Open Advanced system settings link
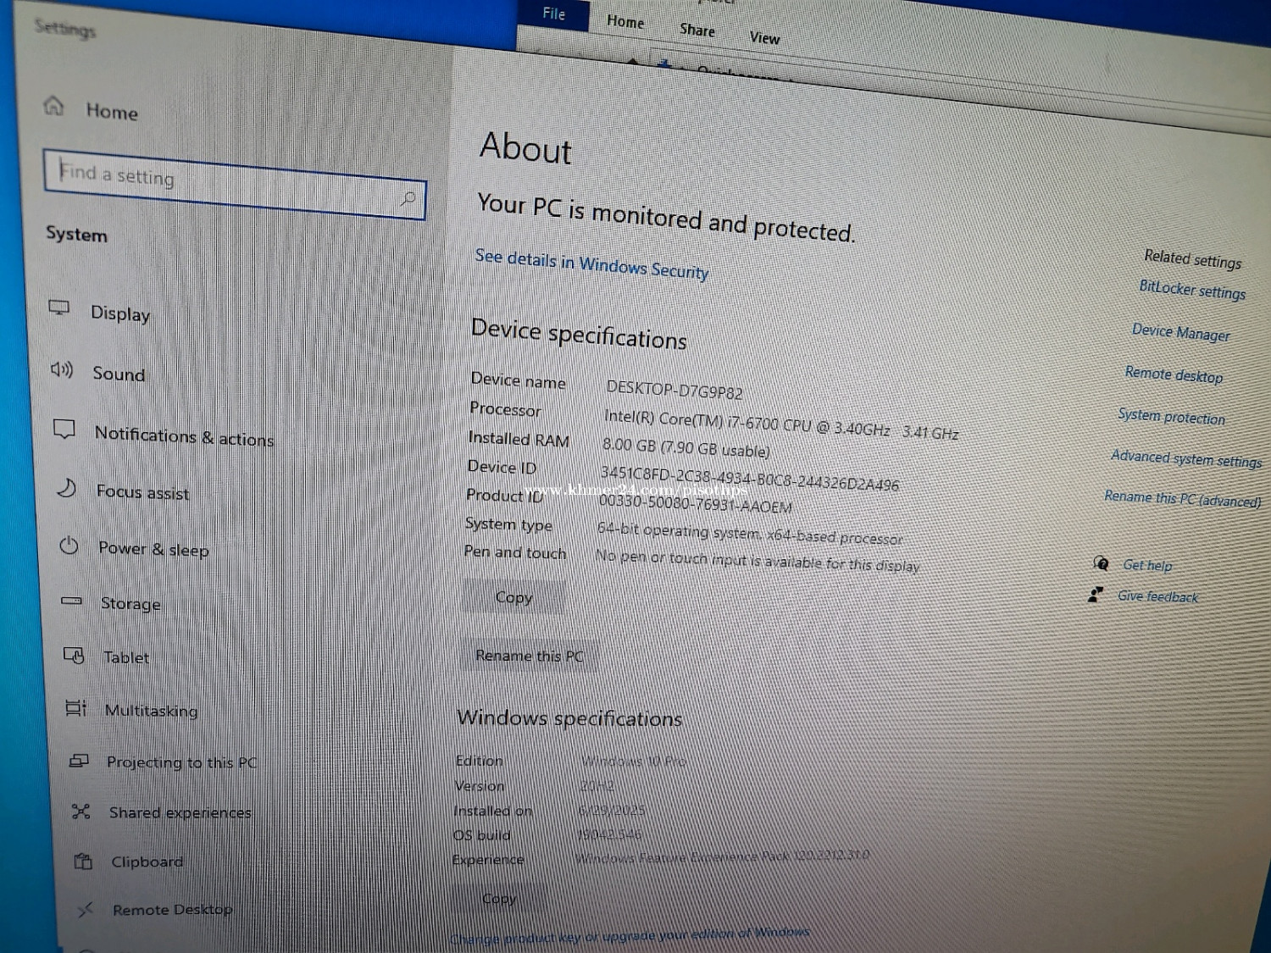This screenshot has width=1271, height=953. (x=1186, y=458)
